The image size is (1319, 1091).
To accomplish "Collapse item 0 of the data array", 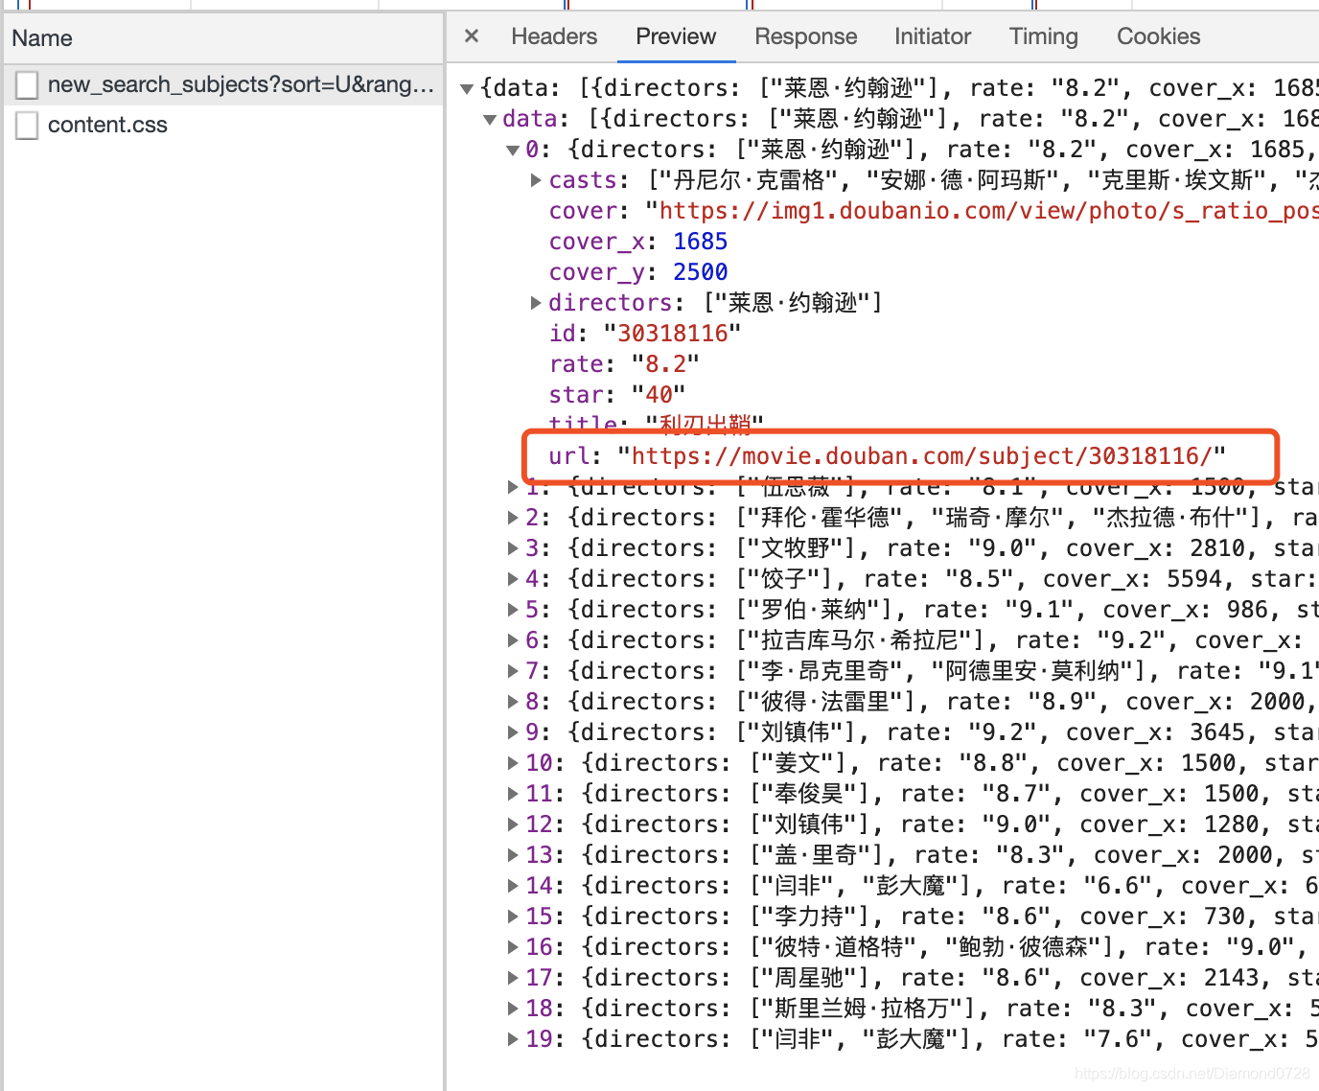I will [513, 151].
